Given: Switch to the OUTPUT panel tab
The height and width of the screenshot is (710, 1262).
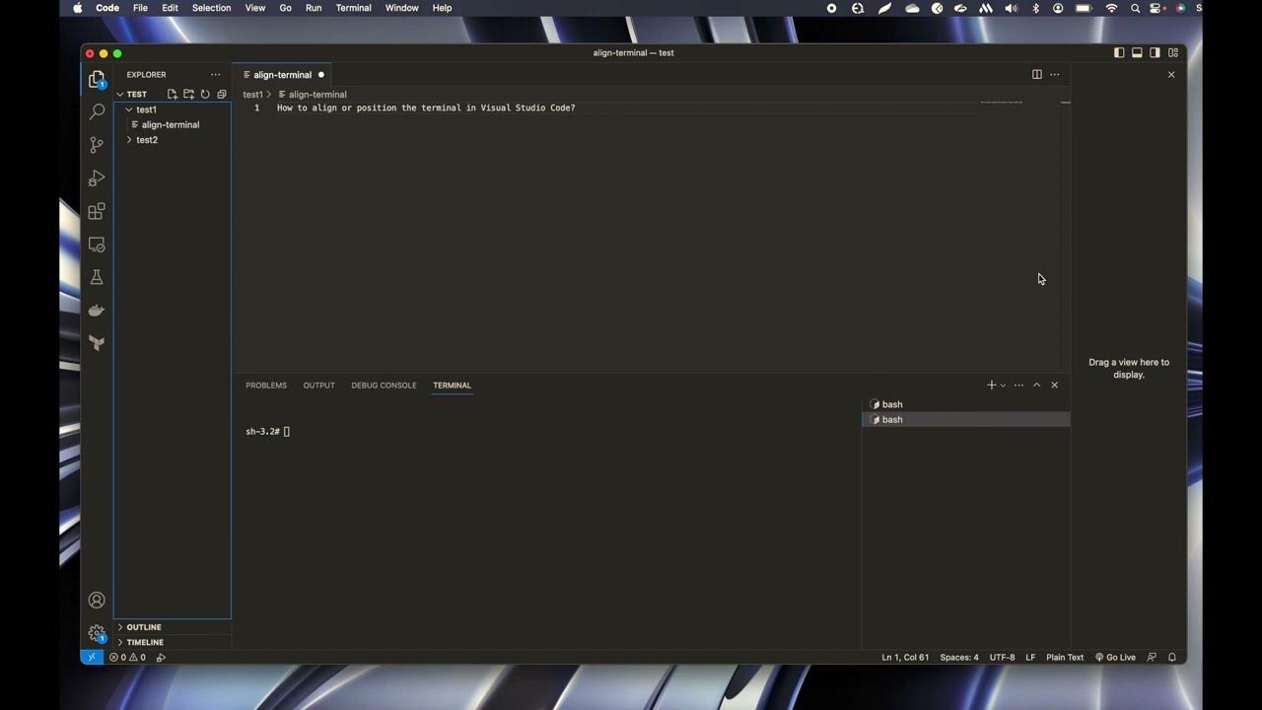Looking at the screenshot, I should click(x=318, y=386).
